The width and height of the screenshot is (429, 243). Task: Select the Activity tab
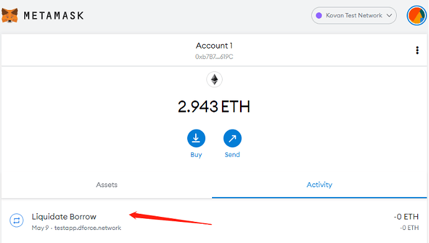(320, 185)
